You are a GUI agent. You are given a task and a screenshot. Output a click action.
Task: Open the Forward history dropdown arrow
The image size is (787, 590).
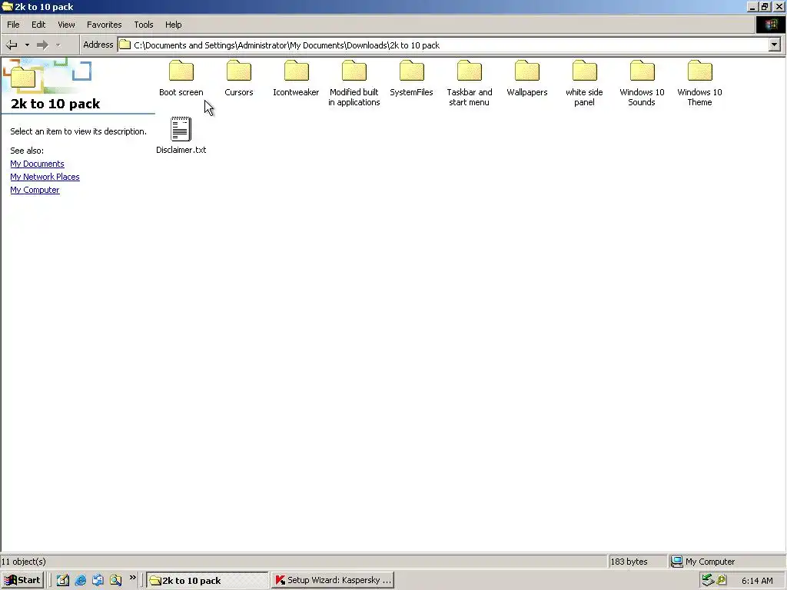coord(58,45)
